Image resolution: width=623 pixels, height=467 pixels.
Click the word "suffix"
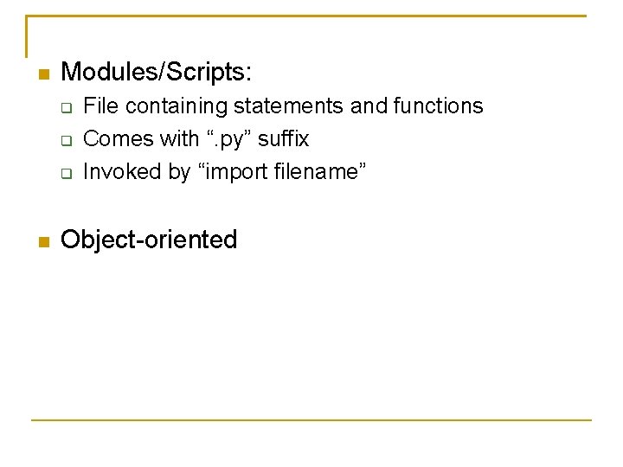click(283, 138)
